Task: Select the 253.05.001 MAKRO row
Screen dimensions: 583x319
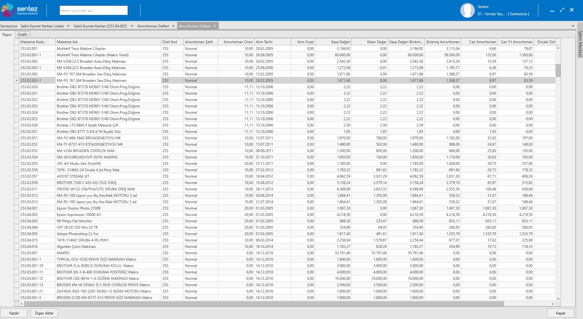Action: tap(285, 253)
